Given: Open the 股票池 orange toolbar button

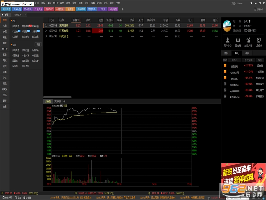Looking at the screenshot, I should (70, 9).
